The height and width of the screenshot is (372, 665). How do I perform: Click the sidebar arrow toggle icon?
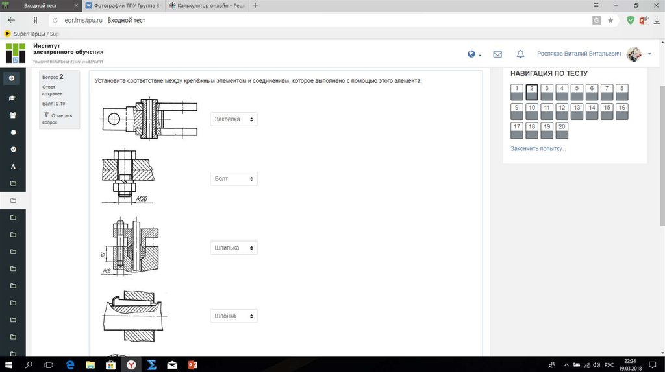click(12, 78)
